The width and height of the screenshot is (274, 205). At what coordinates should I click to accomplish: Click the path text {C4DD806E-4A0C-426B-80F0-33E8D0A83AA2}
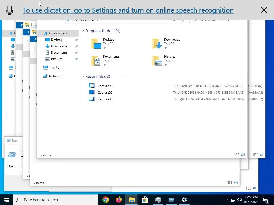point(209,93)
